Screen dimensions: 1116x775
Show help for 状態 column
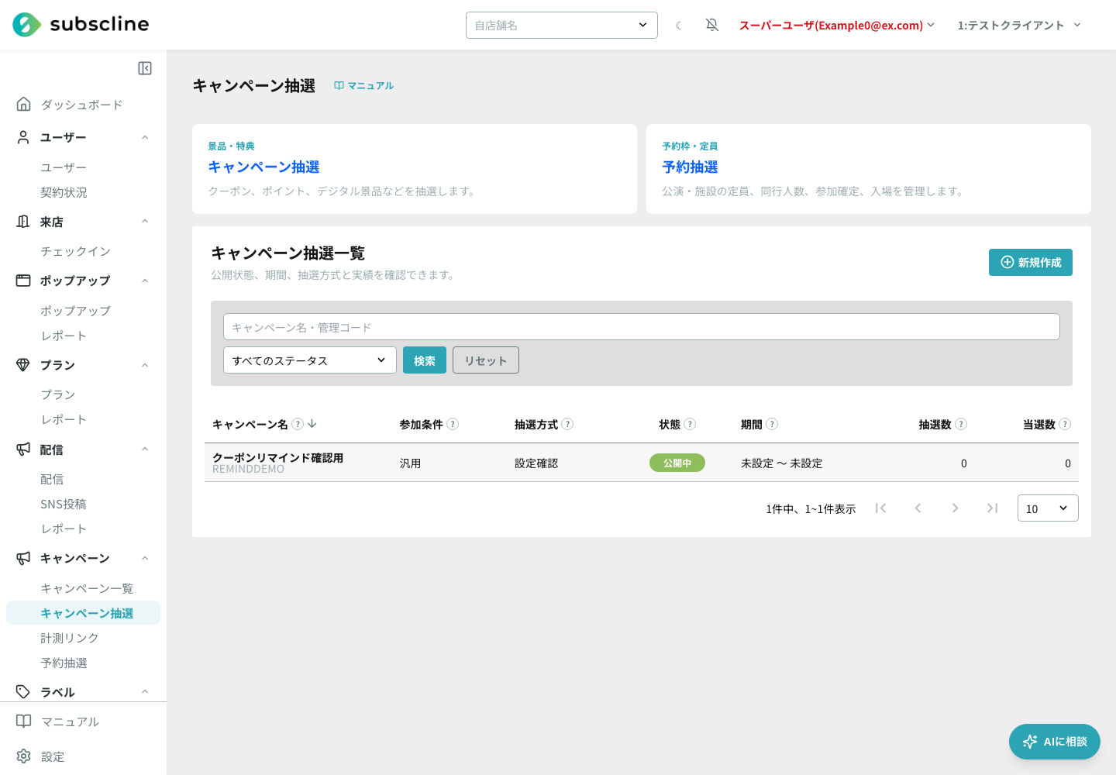[690, 424]
